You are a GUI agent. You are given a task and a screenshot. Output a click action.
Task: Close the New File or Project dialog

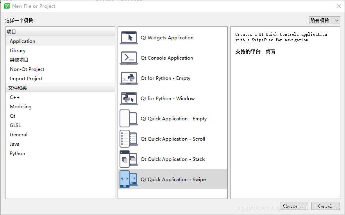[339, 6]
